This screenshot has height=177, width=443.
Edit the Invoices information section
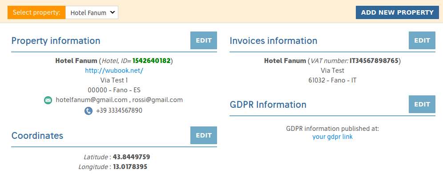[x=422, y=40]
